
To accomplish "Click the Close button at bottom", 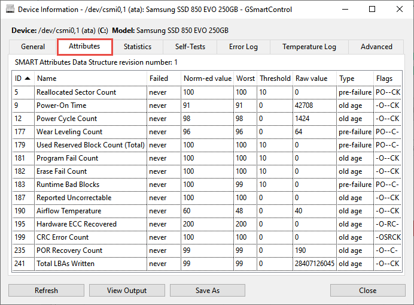I will [368, 291].
